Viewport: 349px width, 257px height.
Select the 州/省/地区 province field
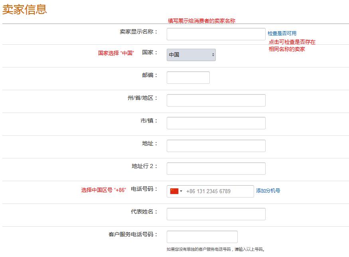coord(215,100)
